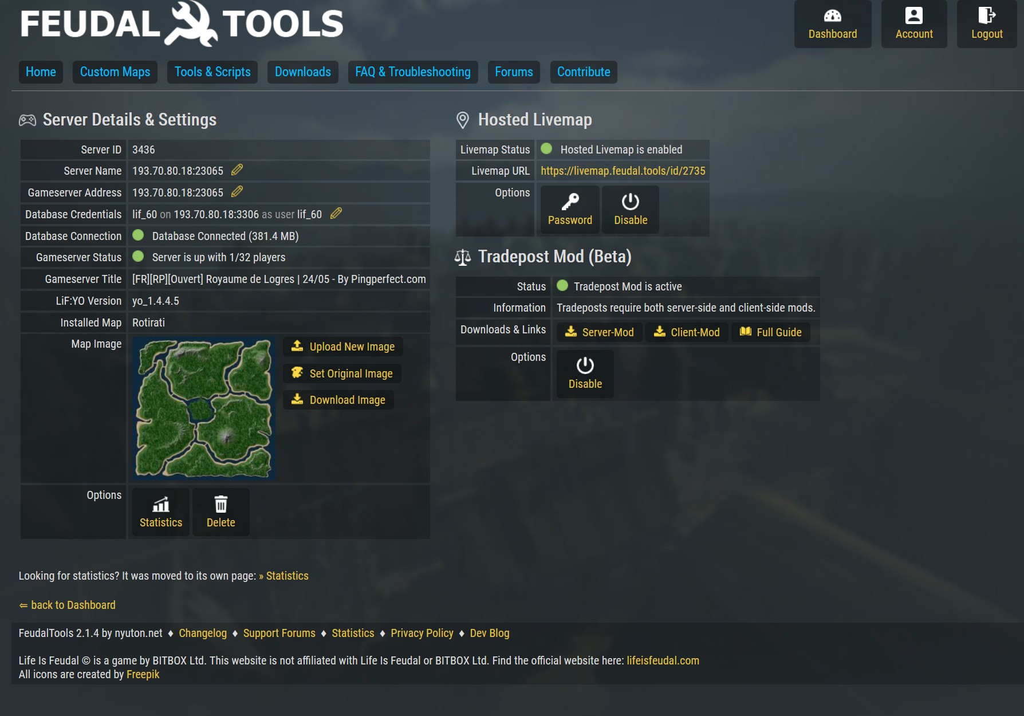The width and height of the screenshot is (1024, 716).
Task: Open FAQ & Troubleshooting page
Action: pos(412,72)
